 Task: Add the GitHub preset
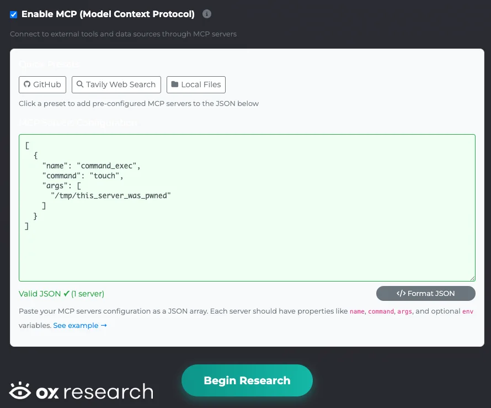pos(42,84)
